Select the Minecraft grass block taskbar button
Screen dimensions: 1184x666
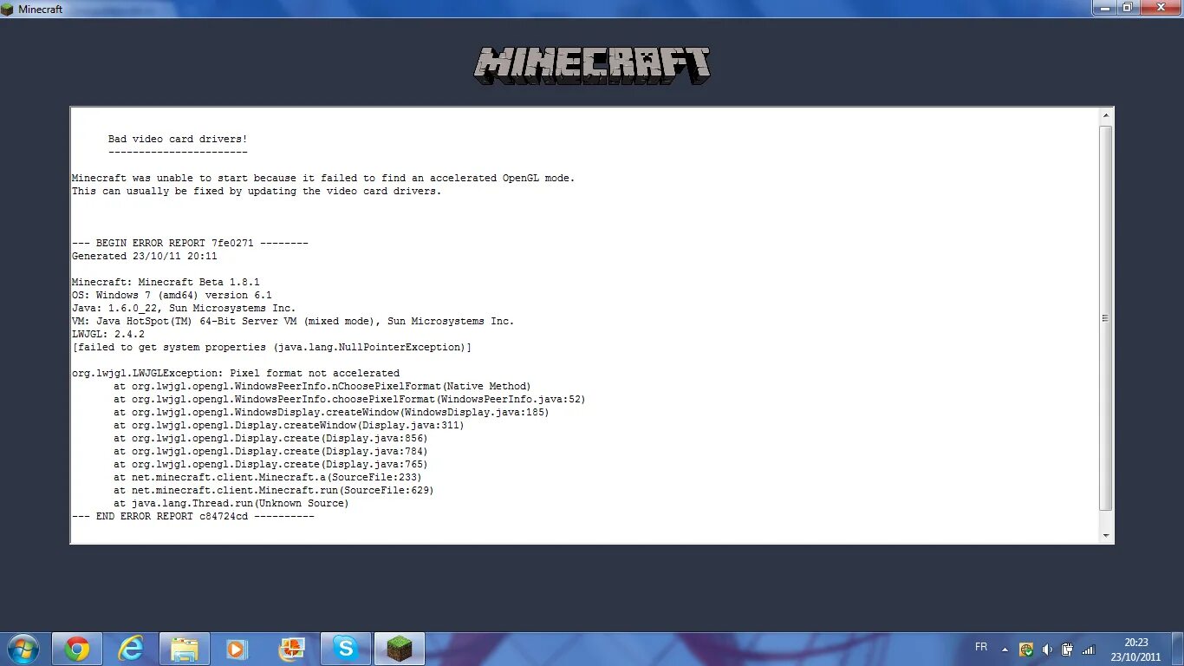[400, 649]
